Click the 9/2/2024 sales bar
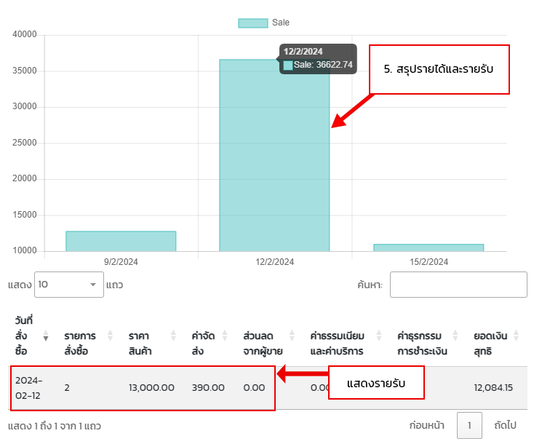The height and width of the screenshot is (444, 534). point(121,241)
